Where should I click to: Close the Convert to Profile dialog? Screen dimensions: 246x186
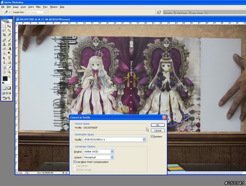coord(164,117)
